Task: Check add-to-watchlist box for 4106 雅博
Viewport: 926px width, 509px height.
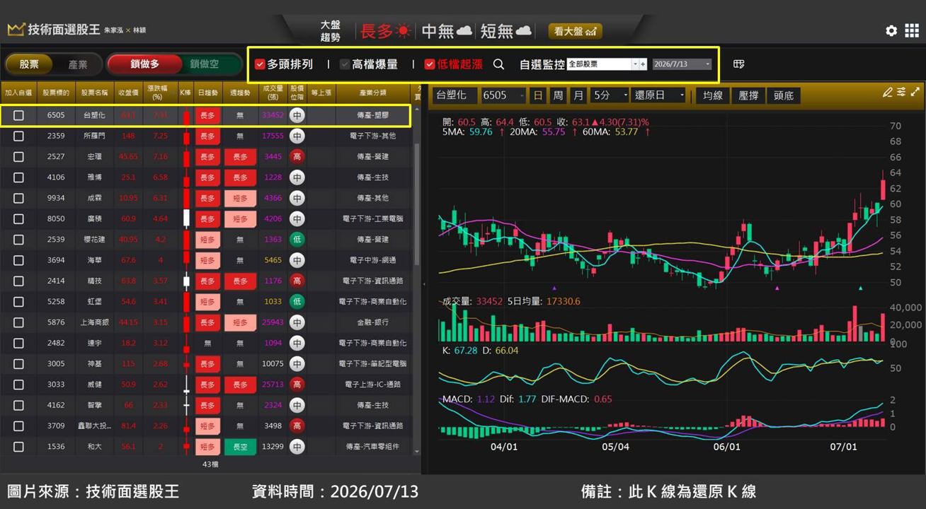Action: (18, 177)
